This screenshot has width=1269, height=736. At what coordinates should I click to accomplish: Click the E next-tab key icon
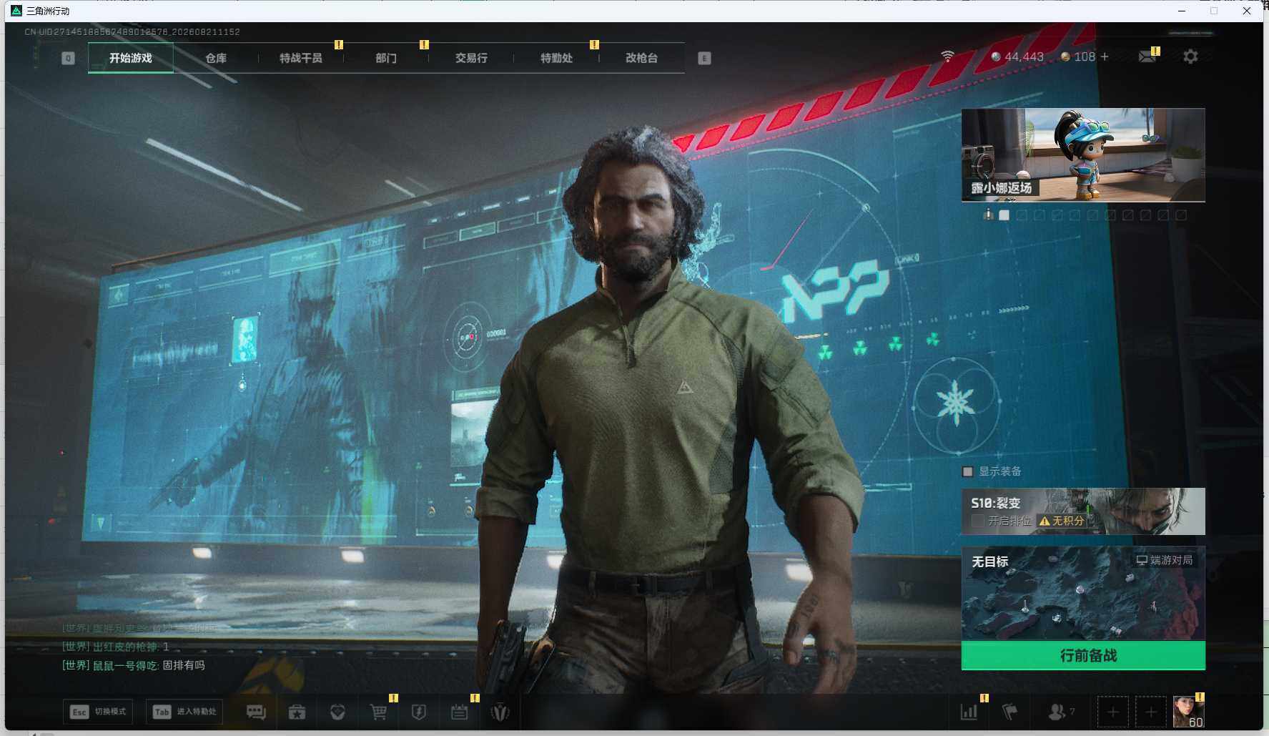(704, 58)
